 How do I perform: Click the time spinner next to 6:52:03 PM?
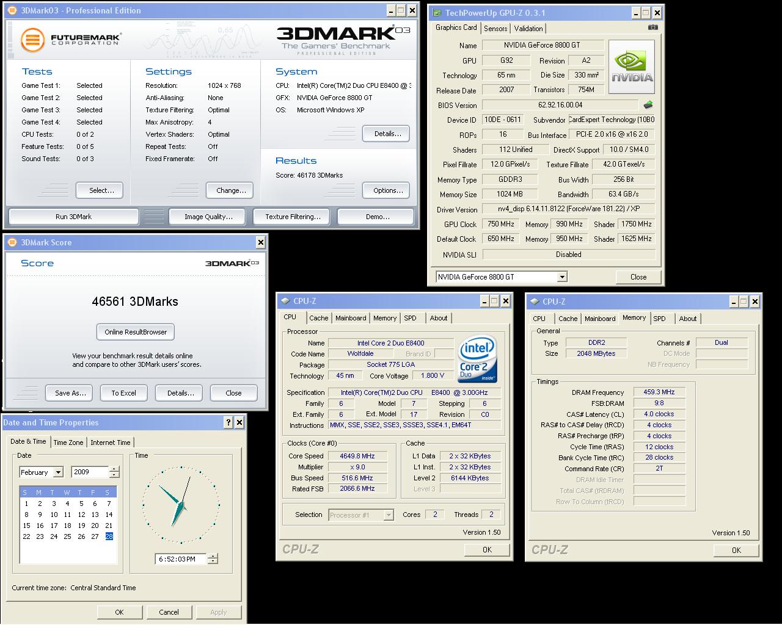213,559
